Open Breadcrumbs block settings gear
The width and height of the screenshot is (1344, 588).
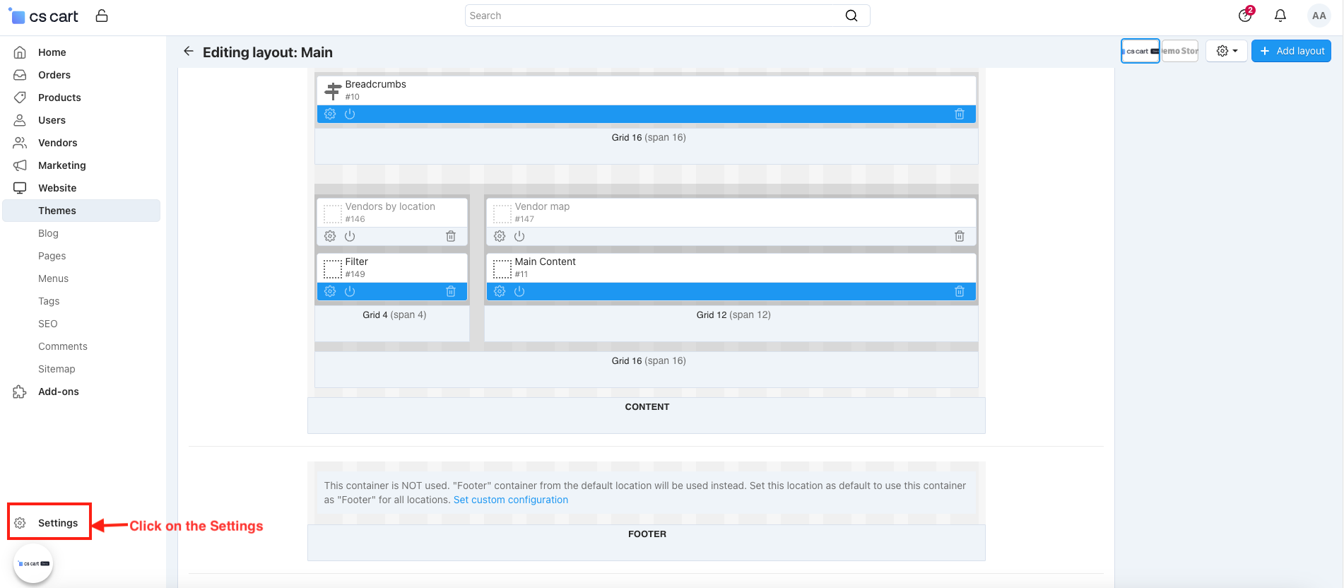click(x=330, y=114)
